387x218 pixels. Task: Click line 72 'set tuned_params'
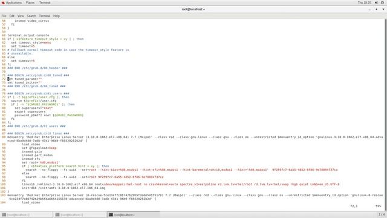pos(24,79)
